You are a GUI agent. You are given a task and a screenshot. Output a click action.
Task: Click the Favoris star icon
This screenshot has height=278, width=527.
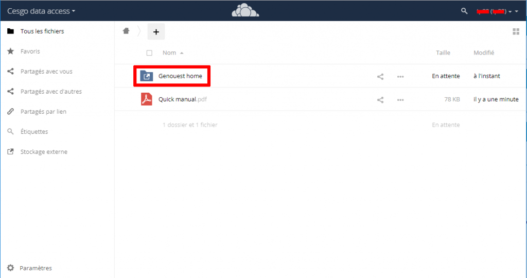pos(10,51)
